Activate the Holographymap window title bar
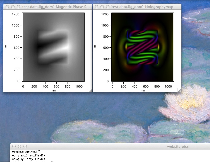Screen dimensions: 211x162 coord(145,7)
